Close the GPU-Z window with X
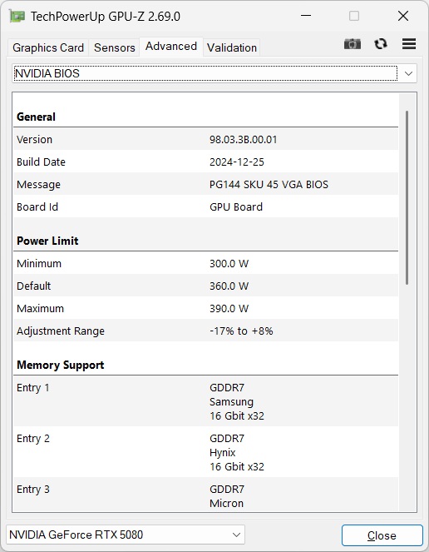Viewport: 429px width, 552px height. click(x=403, y=16)
